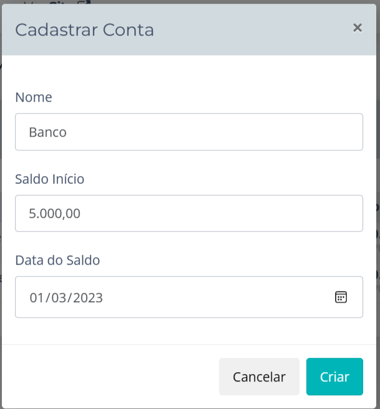
Task: Close the Cadastrar Conta dialog
Action: 358,27
